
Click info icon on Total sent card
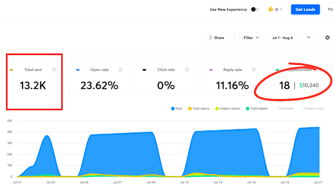(54, 70)
